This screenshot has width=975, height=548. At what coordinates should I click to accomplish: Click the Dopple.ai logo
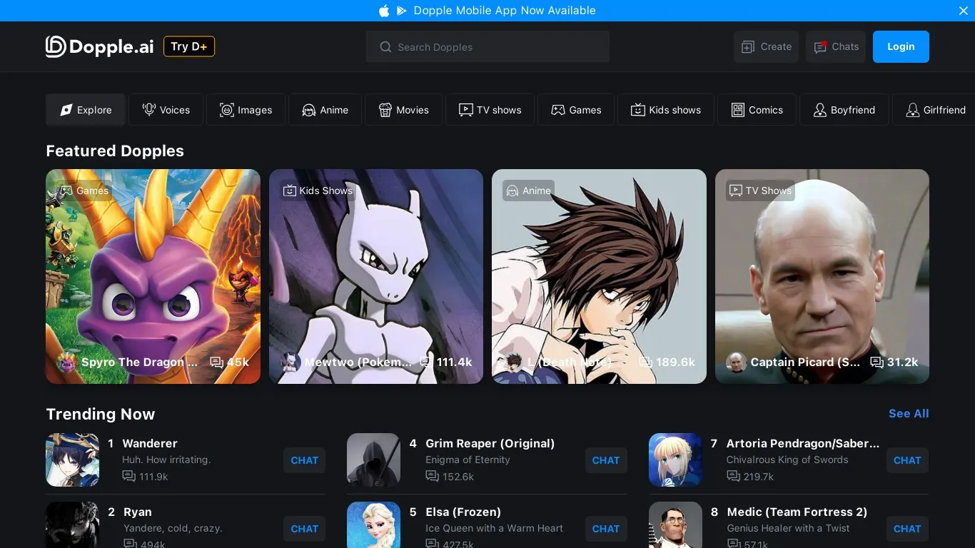pos(100,46)
